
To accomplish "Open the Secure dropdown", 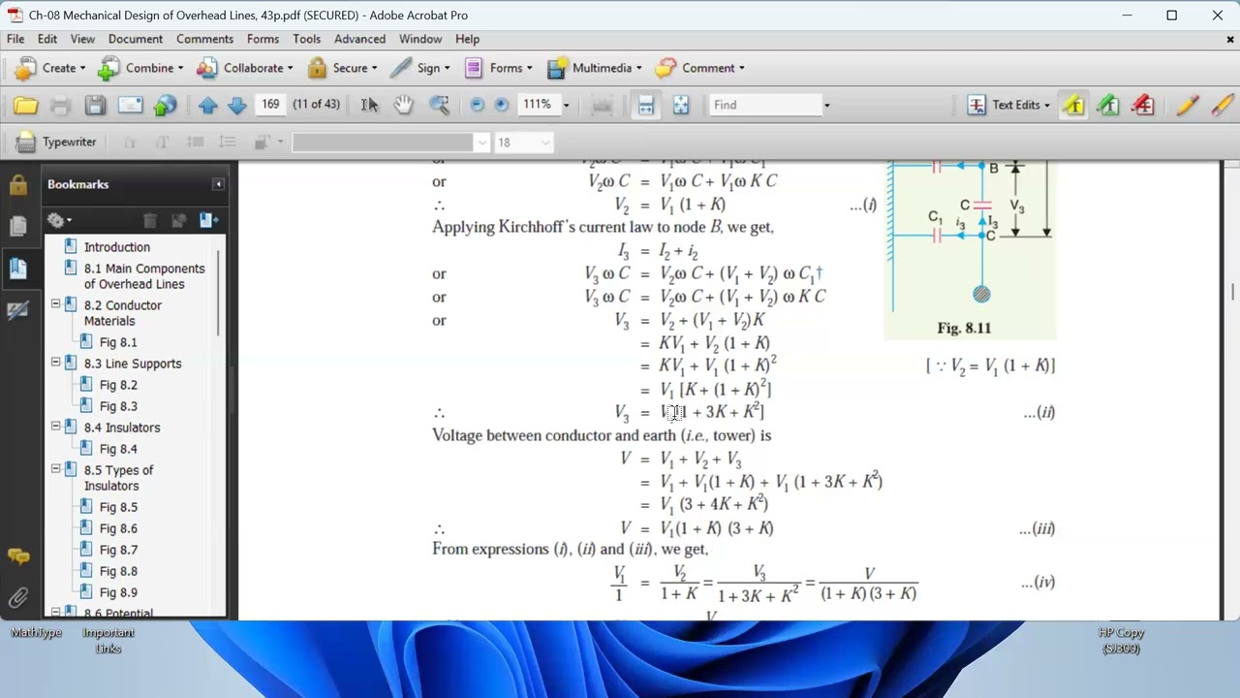I will 342,68.
